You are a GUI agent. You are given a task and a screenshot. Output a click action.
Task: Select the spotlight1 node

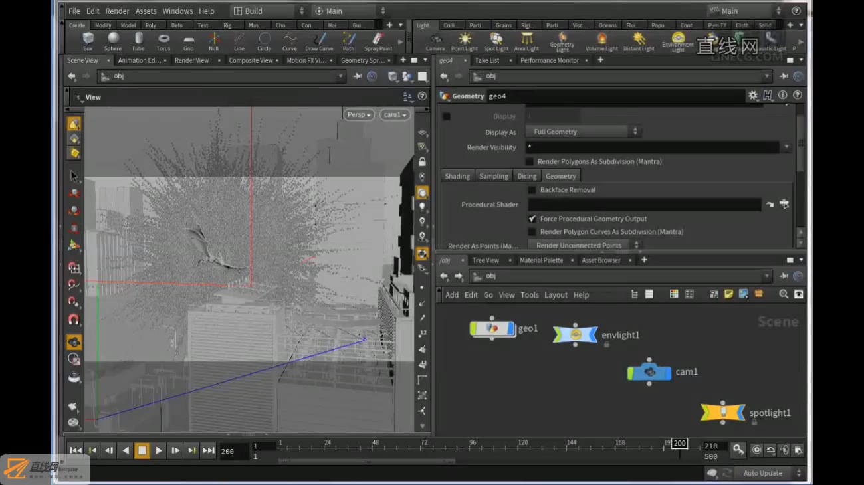point(723,413)
